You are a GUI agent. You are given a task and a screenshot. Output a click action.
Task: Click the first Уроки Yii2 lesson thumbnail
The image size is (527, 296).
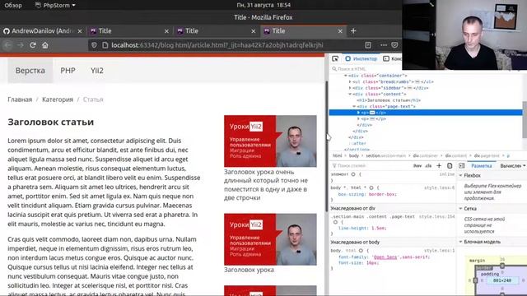click(270, 141)
